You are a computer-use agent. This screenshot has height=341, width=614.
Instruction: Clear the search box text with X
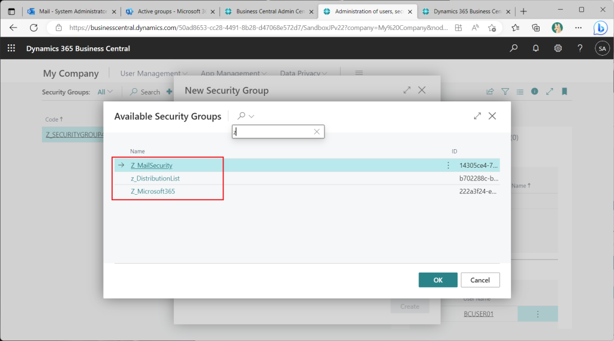coord(317,132)
